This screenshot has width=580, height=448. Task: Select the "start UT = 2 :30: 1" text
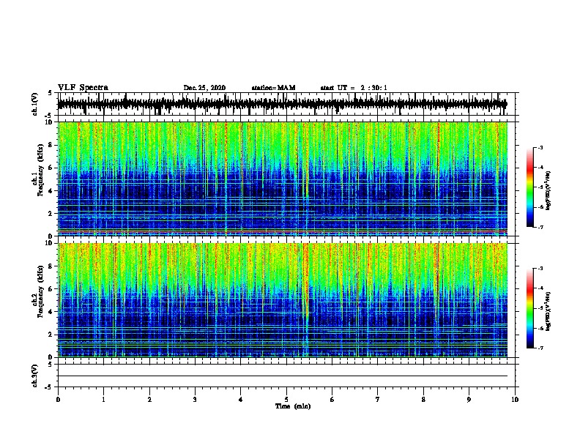354,88
